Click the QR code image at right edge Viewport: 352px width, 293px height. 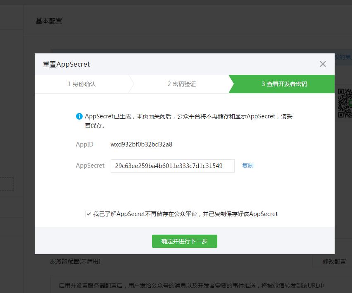click(345, 103)
